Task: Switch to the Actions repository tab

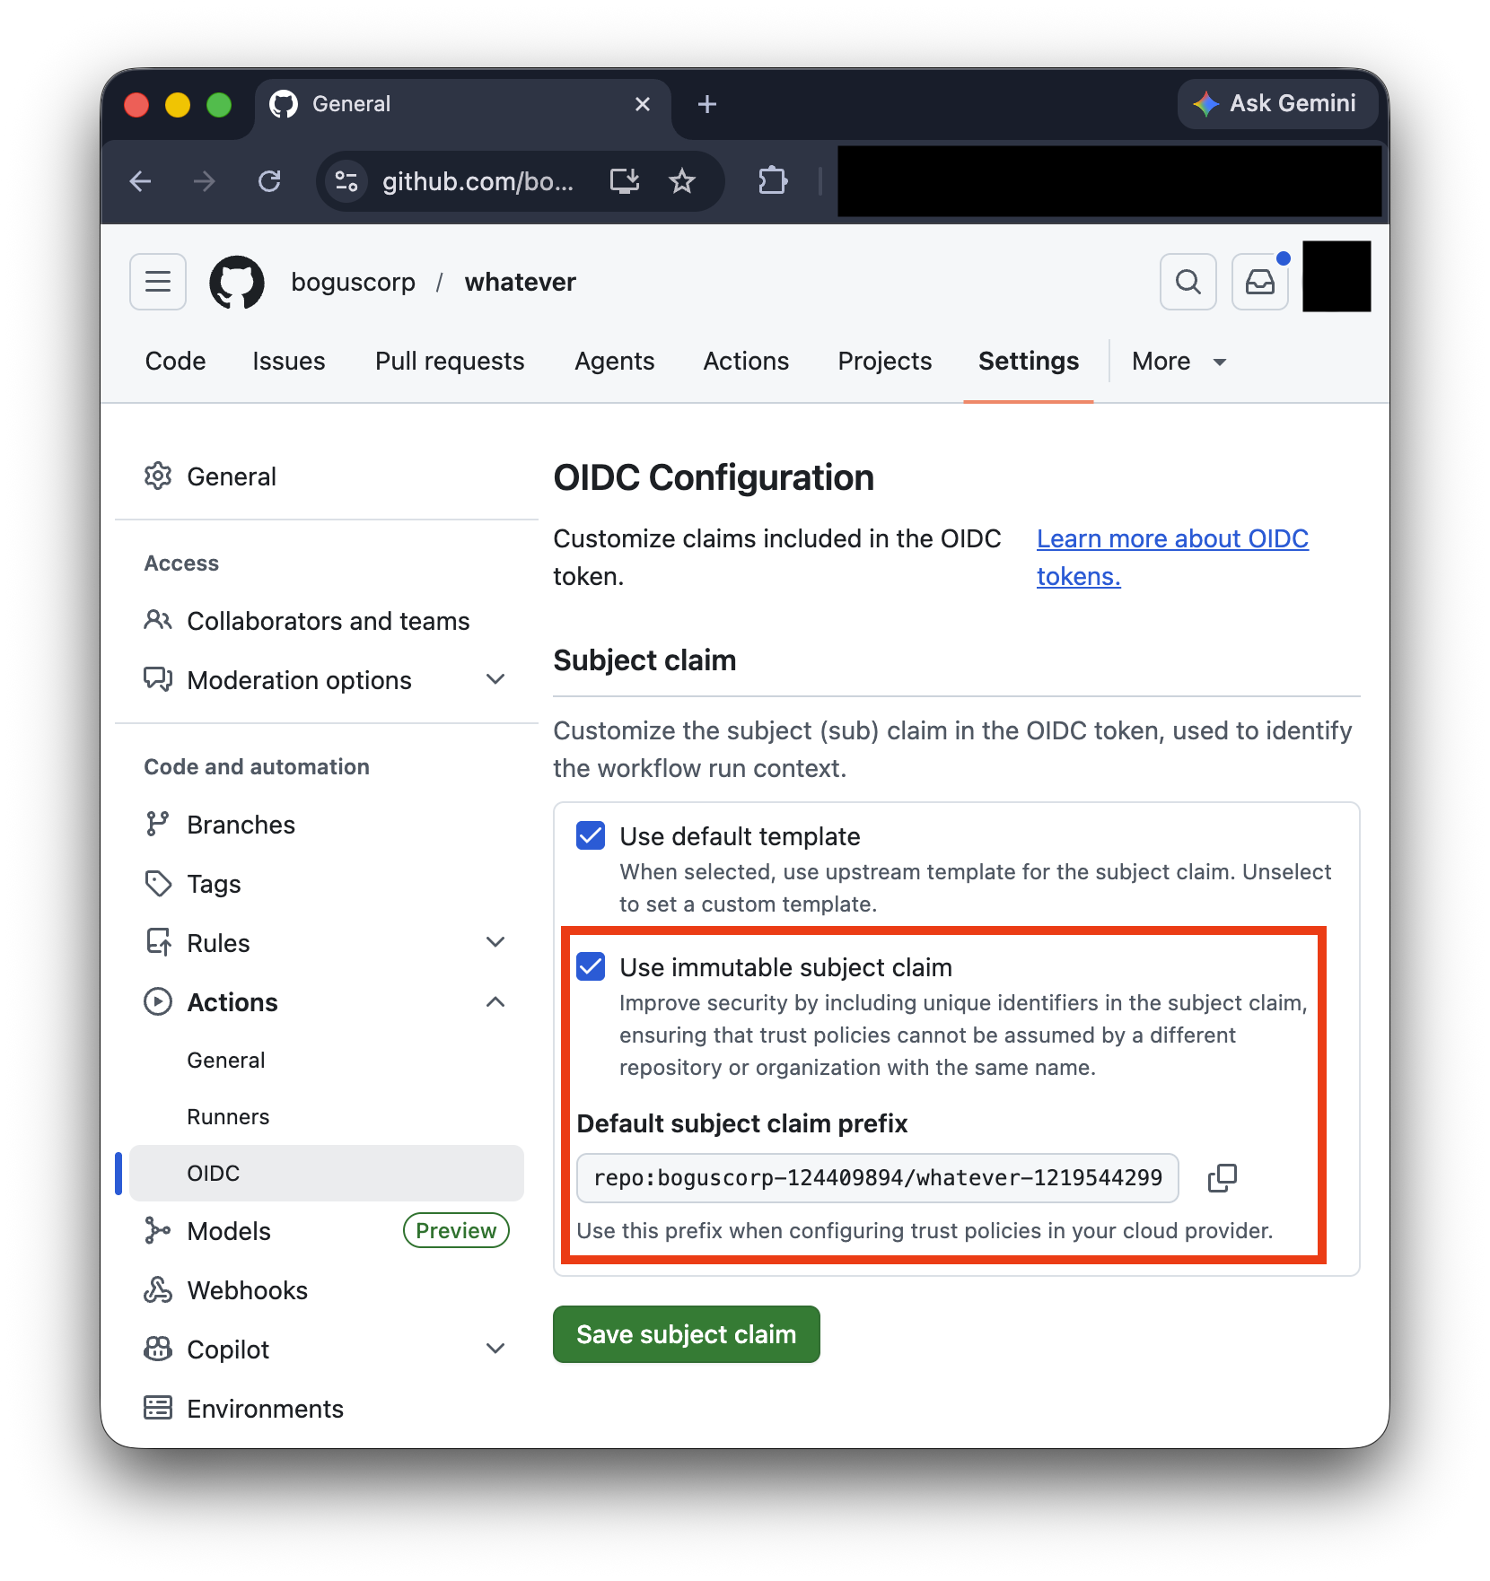Action: (746, 361)
